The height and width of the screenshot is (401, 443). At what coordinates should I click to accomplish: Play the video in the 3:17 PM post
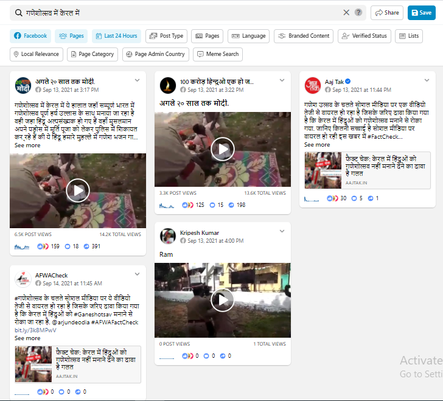pos(78,190)
